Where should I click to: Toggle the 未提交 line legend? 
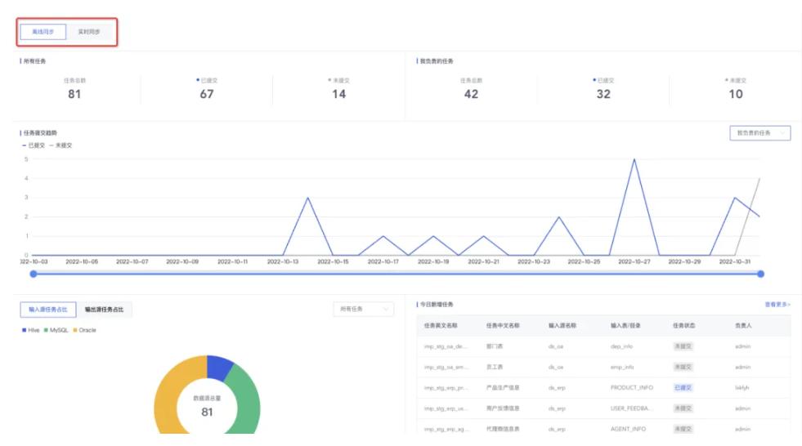click(x=61, y=145)
